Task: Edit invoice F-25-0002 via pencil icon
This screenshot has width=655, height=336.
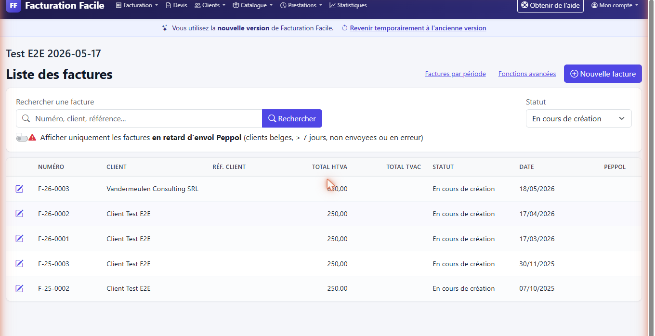Action: pyautogui.click(x=19, y=288)
